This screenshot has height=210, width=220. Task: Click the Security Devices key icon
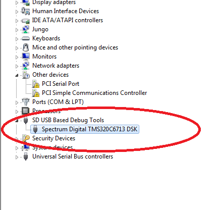pos(26,138)
